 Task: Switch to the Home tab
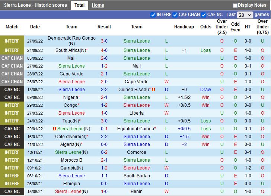click(98, 5)
